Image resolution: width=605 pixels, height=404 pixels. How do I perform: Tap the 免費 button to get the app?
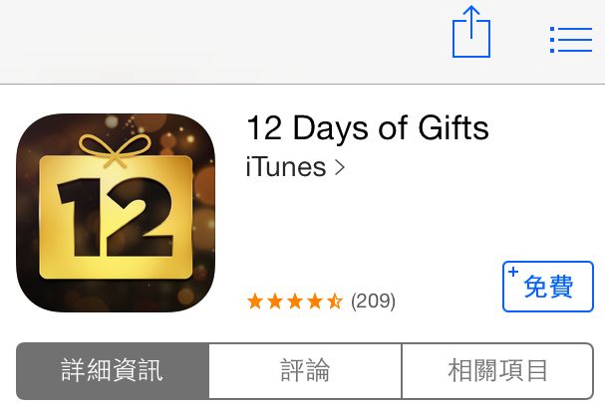[548, 287]
